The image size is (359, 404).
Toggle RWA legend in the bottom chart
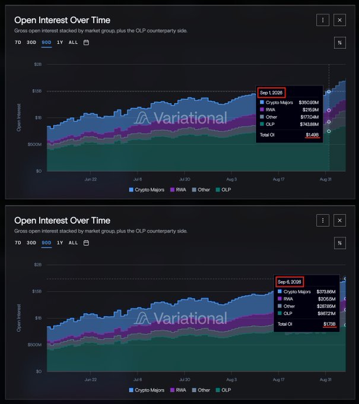coord(178,390)
